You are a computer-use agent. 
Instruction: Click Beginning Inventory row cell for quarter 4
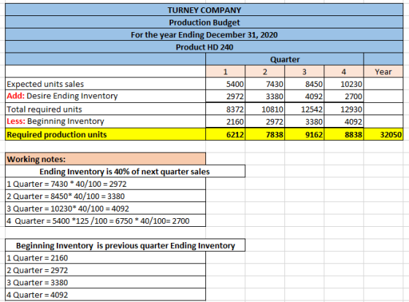[344, 121]
